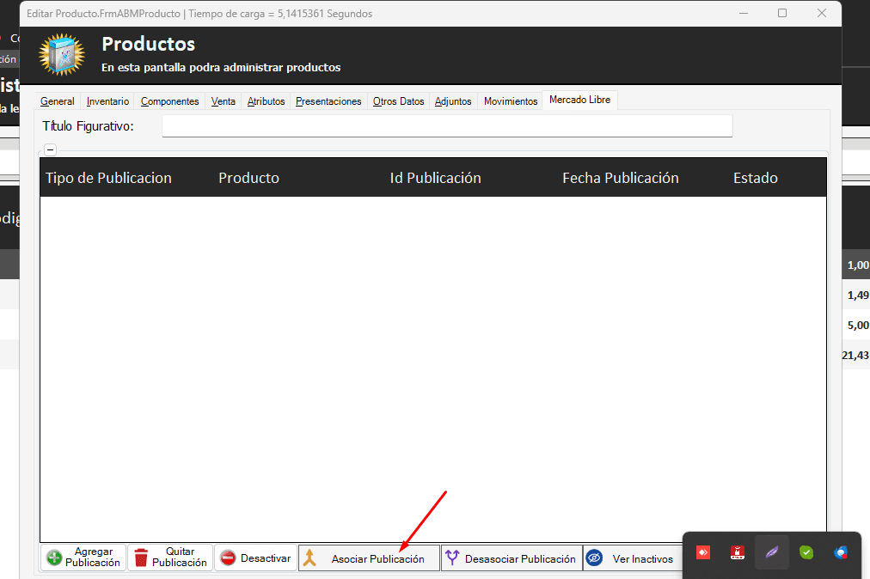Click the Desasociar Publicación button
Viewport: 870px width, 579px height.
tap(512, 558)
